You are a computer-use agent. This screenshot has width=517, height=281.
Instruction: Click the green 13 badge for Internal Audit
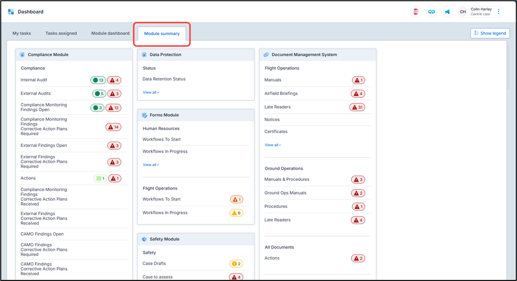tap(98, 80)
